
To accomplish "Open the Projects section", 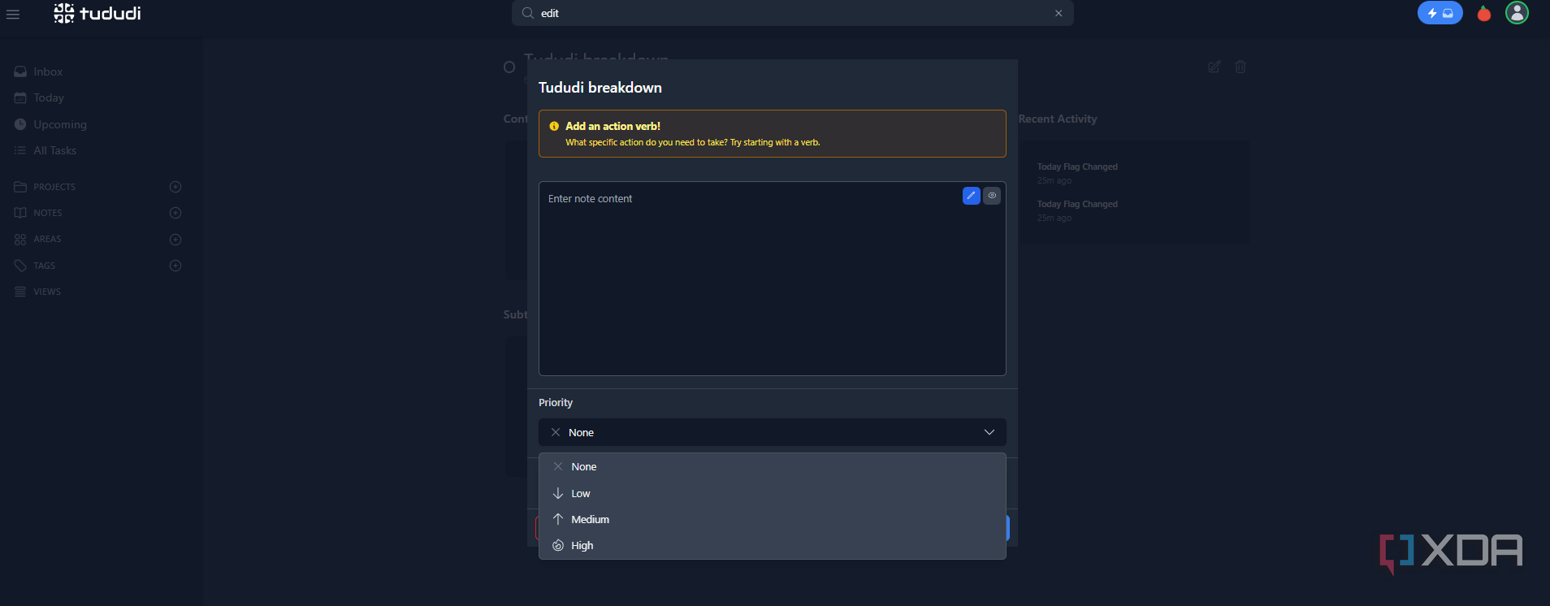I will [54, 187].
